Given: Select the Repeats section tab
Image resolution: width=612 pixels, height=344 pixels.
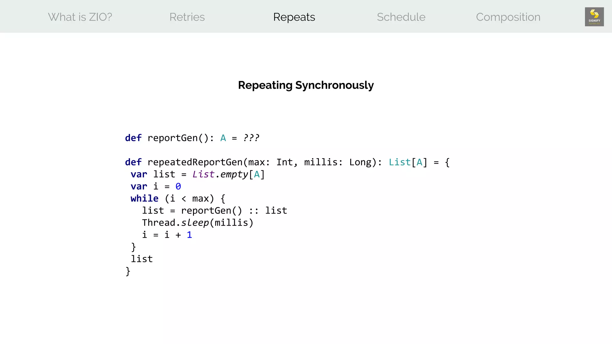Looking at the screenshot, I should [294, 17].
